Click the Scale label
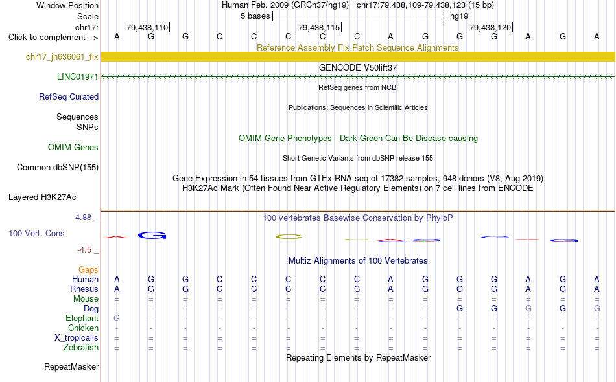Image resolution: width=616 pixels, height=382 pixels. pyautogui.click(x=88, y=16)
